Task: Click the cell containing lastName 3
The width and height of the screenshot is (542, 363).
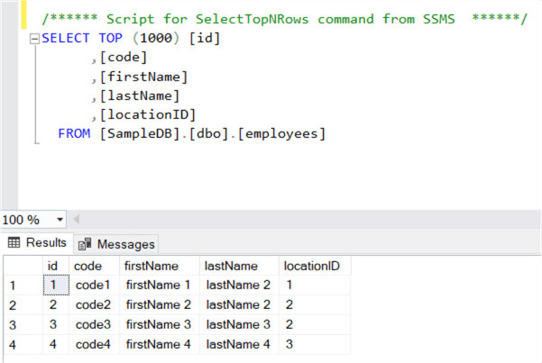Action: (x=238, y=324)
